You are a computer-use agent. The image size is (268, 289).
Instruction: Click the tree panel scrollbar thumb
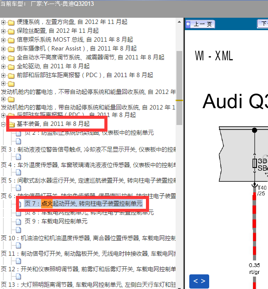point(180,88)
